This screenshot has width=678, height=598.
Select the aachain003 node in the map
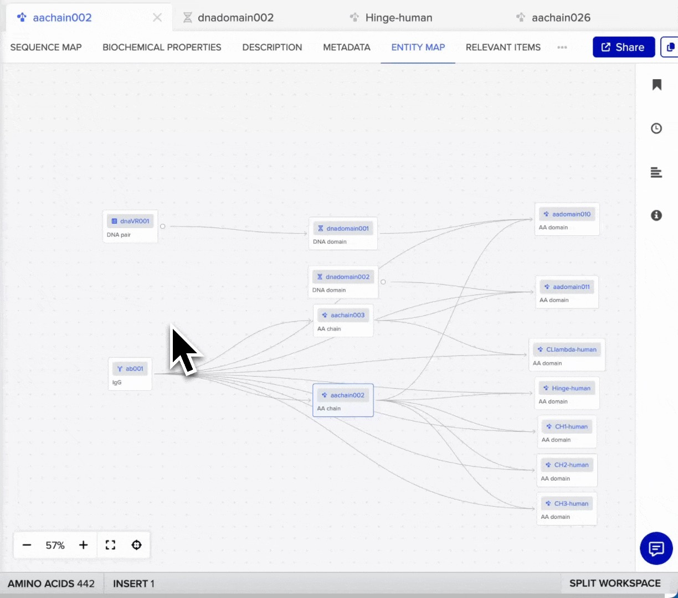[x=343, y=320]
